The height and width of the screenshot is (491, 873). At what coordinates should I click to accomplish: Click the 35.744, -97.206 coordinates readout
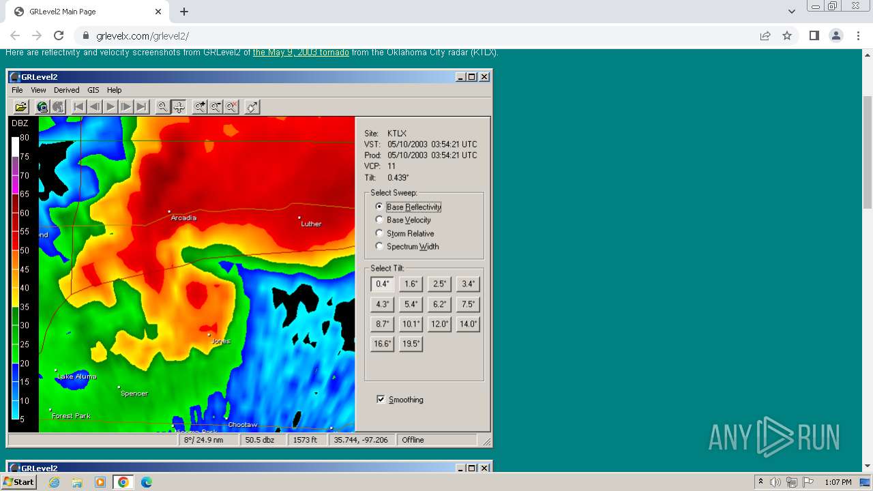pos(361,440)
